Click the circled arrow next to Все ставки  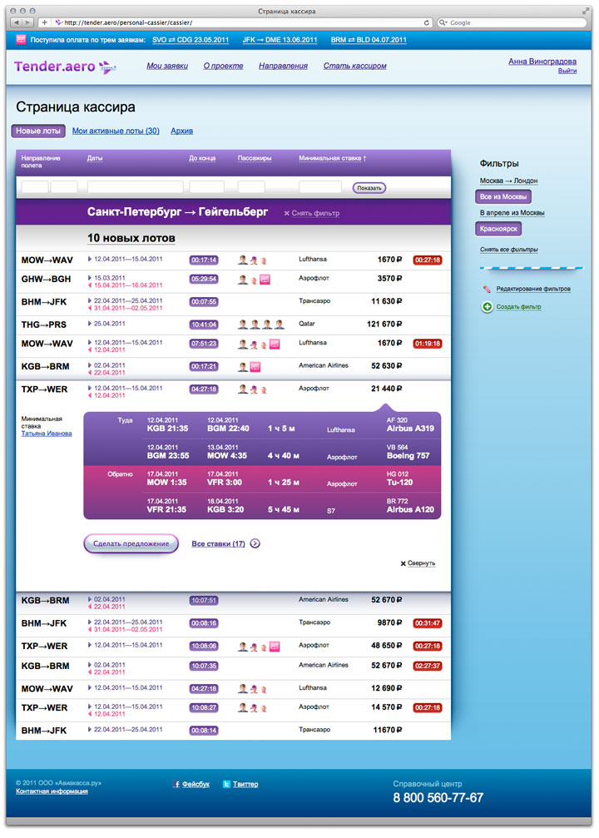point(255,543)
